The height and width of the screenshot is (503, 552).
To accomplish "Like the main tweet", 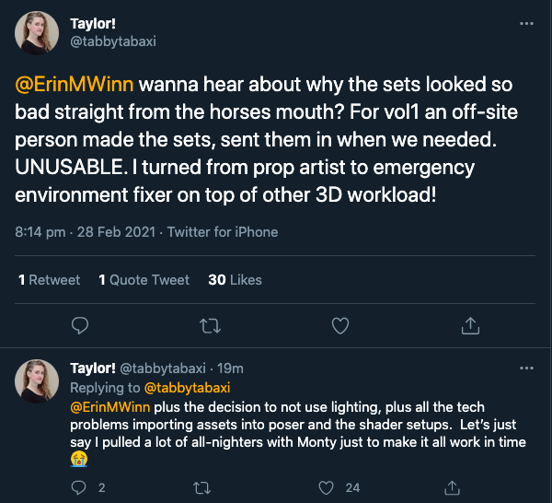I will click(x=339, y=325).
